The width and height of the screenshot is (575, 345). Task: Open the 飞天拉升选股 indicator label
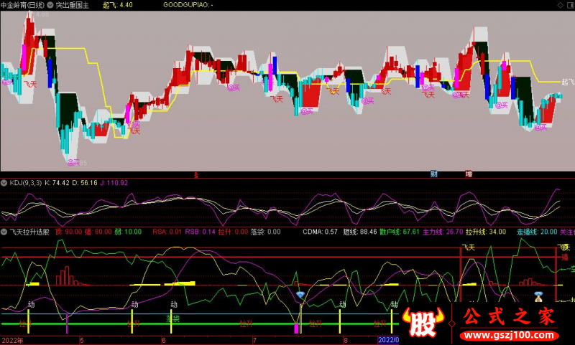29,232
